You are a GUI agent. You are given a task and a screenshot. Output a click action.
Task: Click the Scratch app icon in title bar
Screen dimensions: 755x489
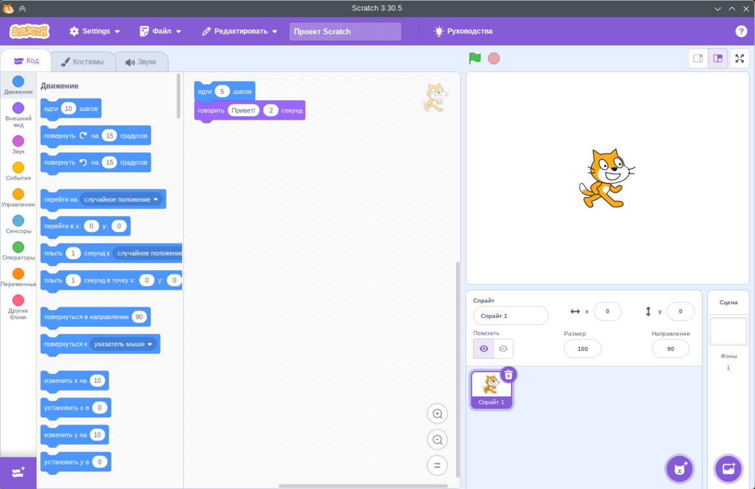8,8
